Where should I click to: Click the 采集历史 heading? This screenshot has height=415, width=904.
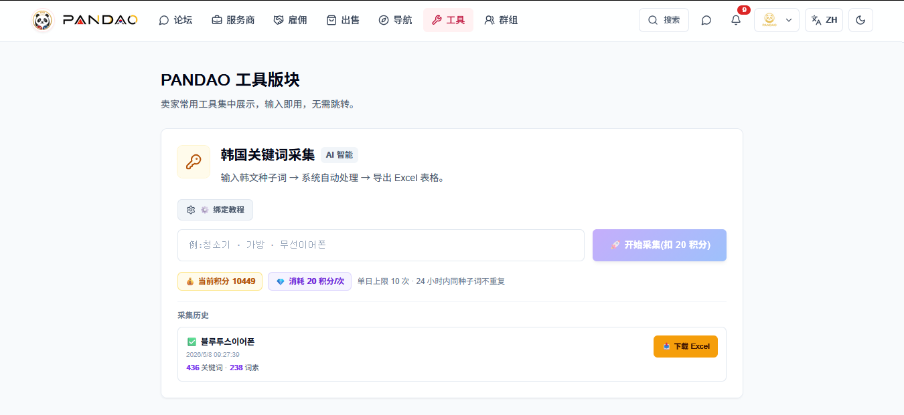click(193, 315)
